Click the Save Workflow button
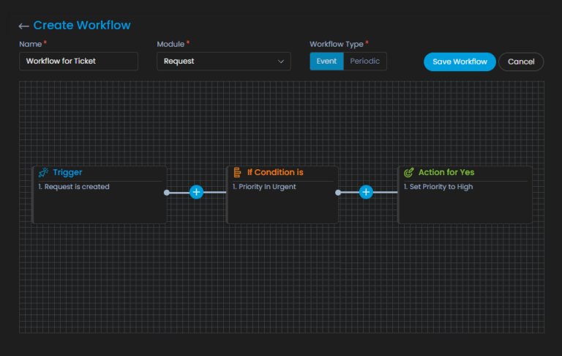 coord(460,62)
